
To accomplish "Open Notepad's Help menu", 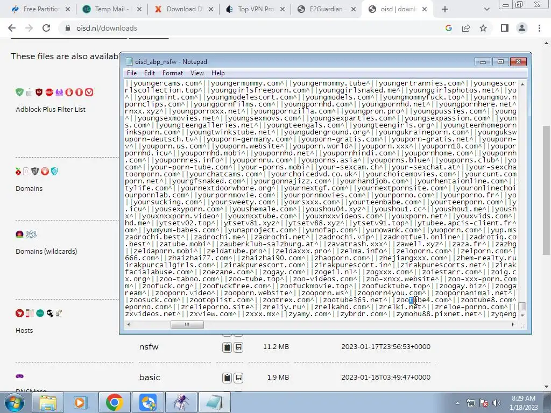I will click(218, 73).
